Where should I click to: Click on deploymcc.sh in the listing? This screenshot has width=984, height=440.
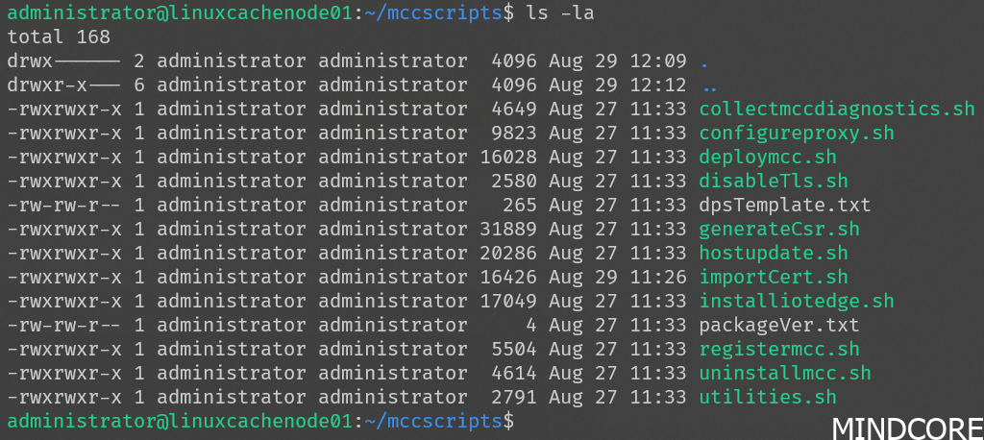tap(768, 157)
